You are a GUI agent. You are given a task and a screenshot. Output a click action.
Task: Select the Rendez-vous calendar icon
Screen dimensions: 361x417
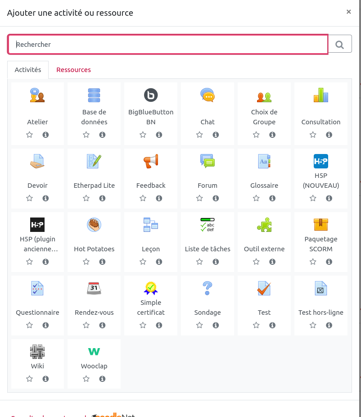tap(94, 288)
